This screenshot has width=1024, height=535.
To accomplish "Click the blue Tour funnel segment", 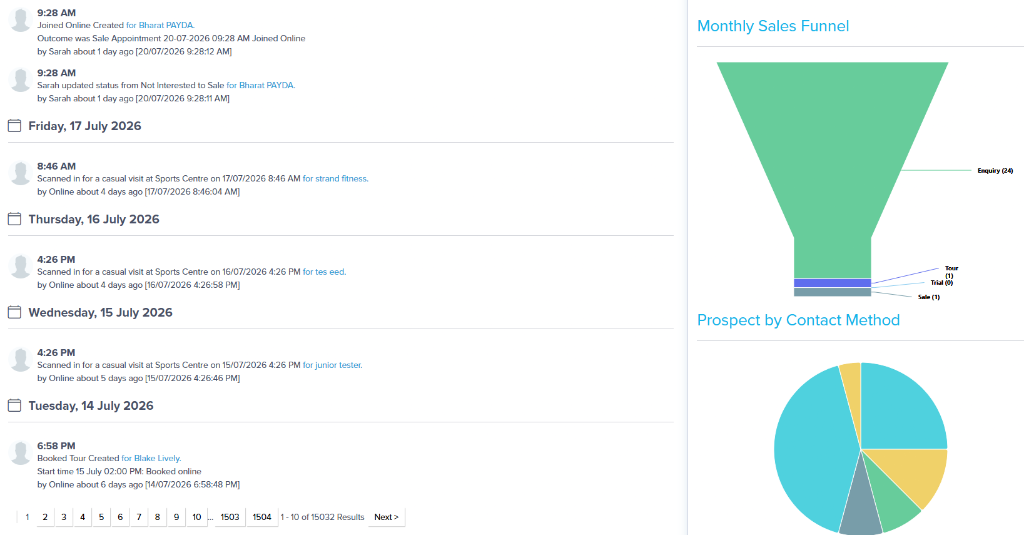I will pos(833,283).
